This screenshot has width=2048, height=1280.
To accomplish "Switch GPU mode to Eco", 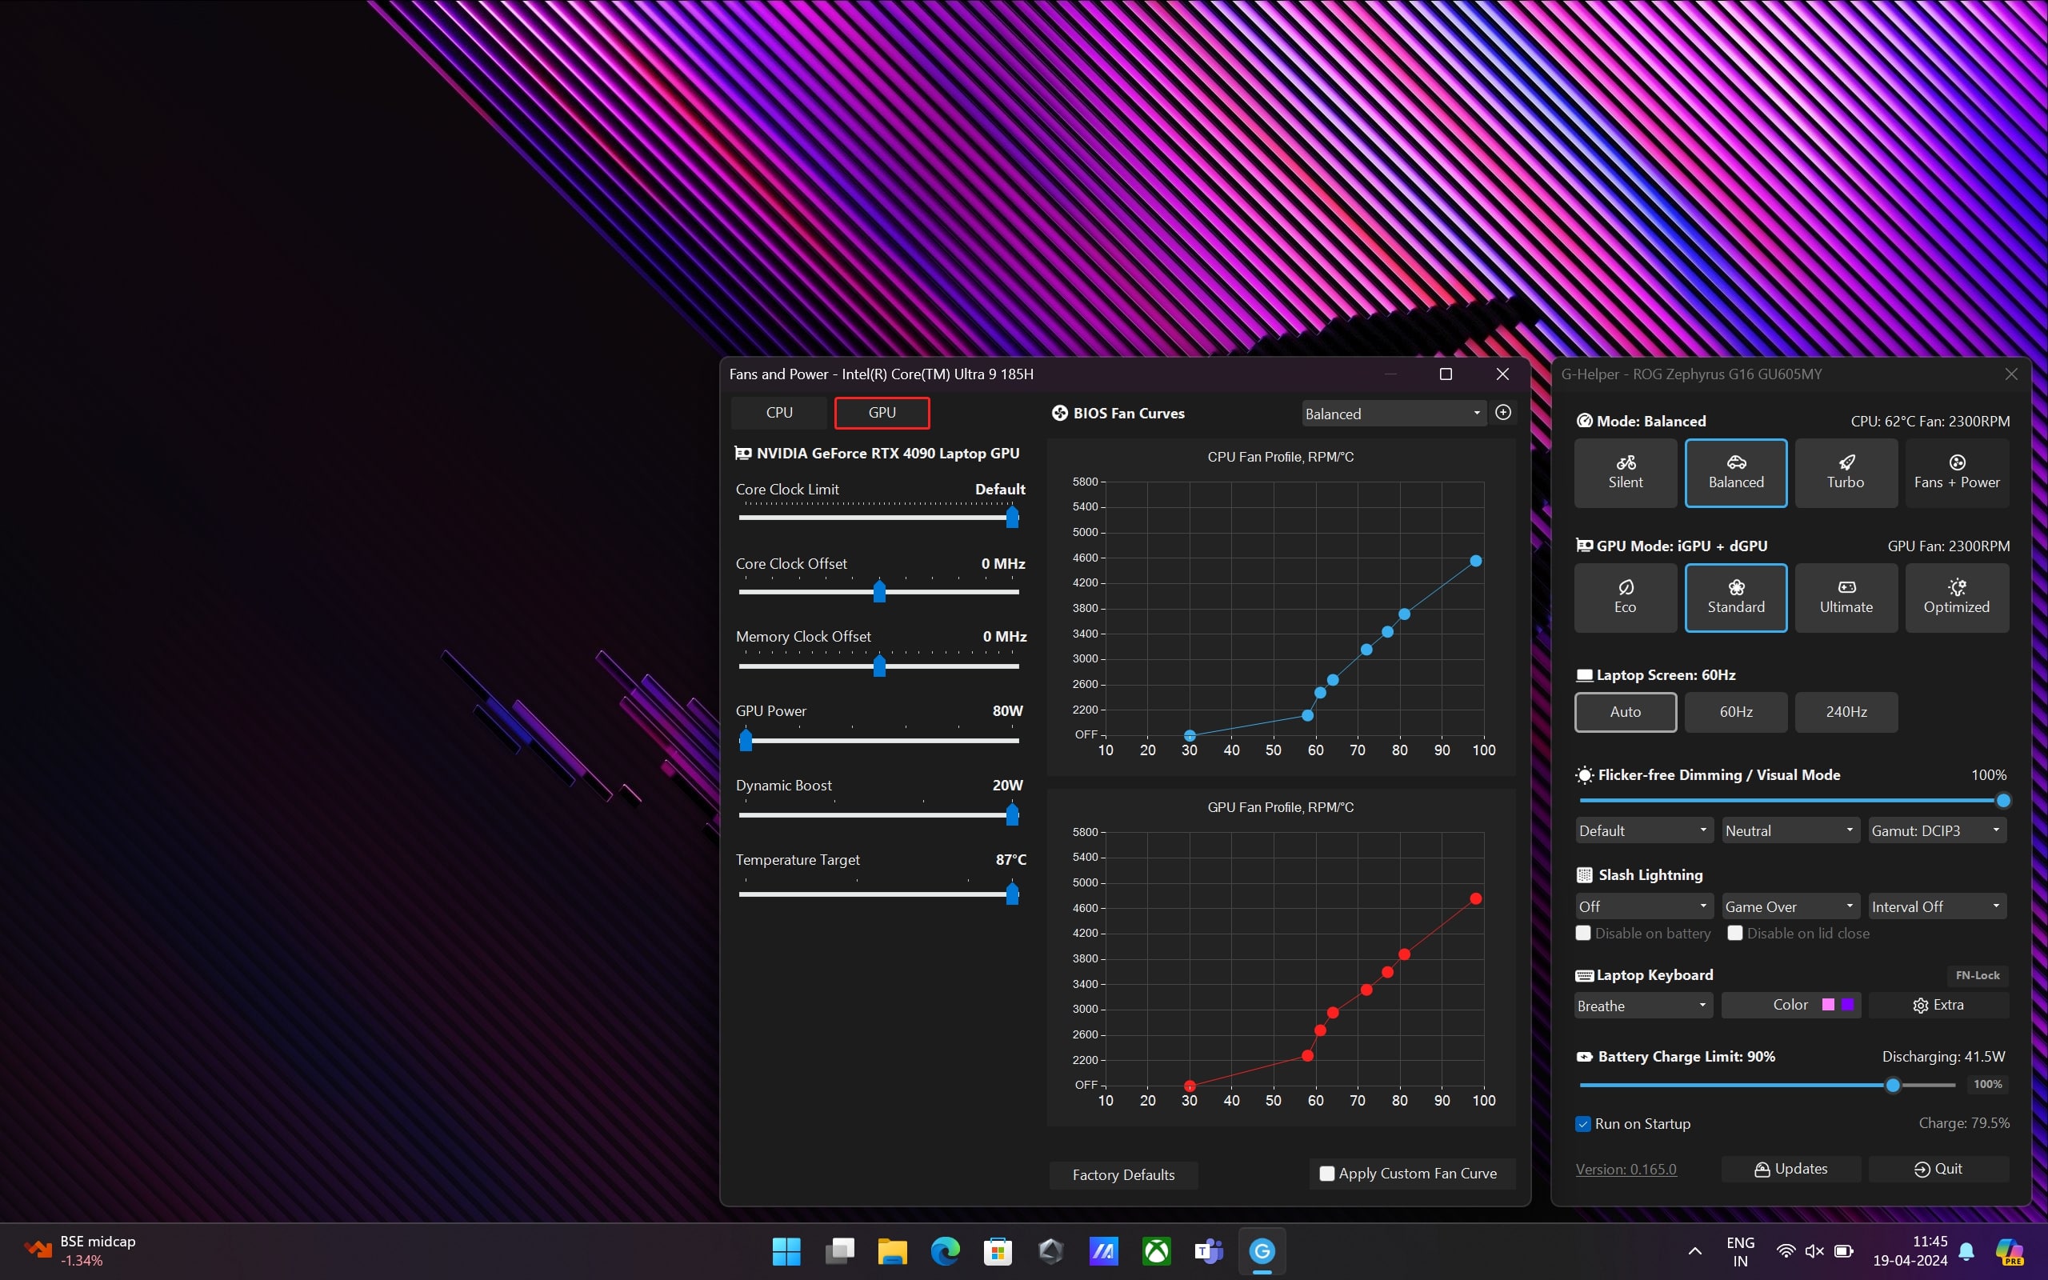I will click(1625, 598).
